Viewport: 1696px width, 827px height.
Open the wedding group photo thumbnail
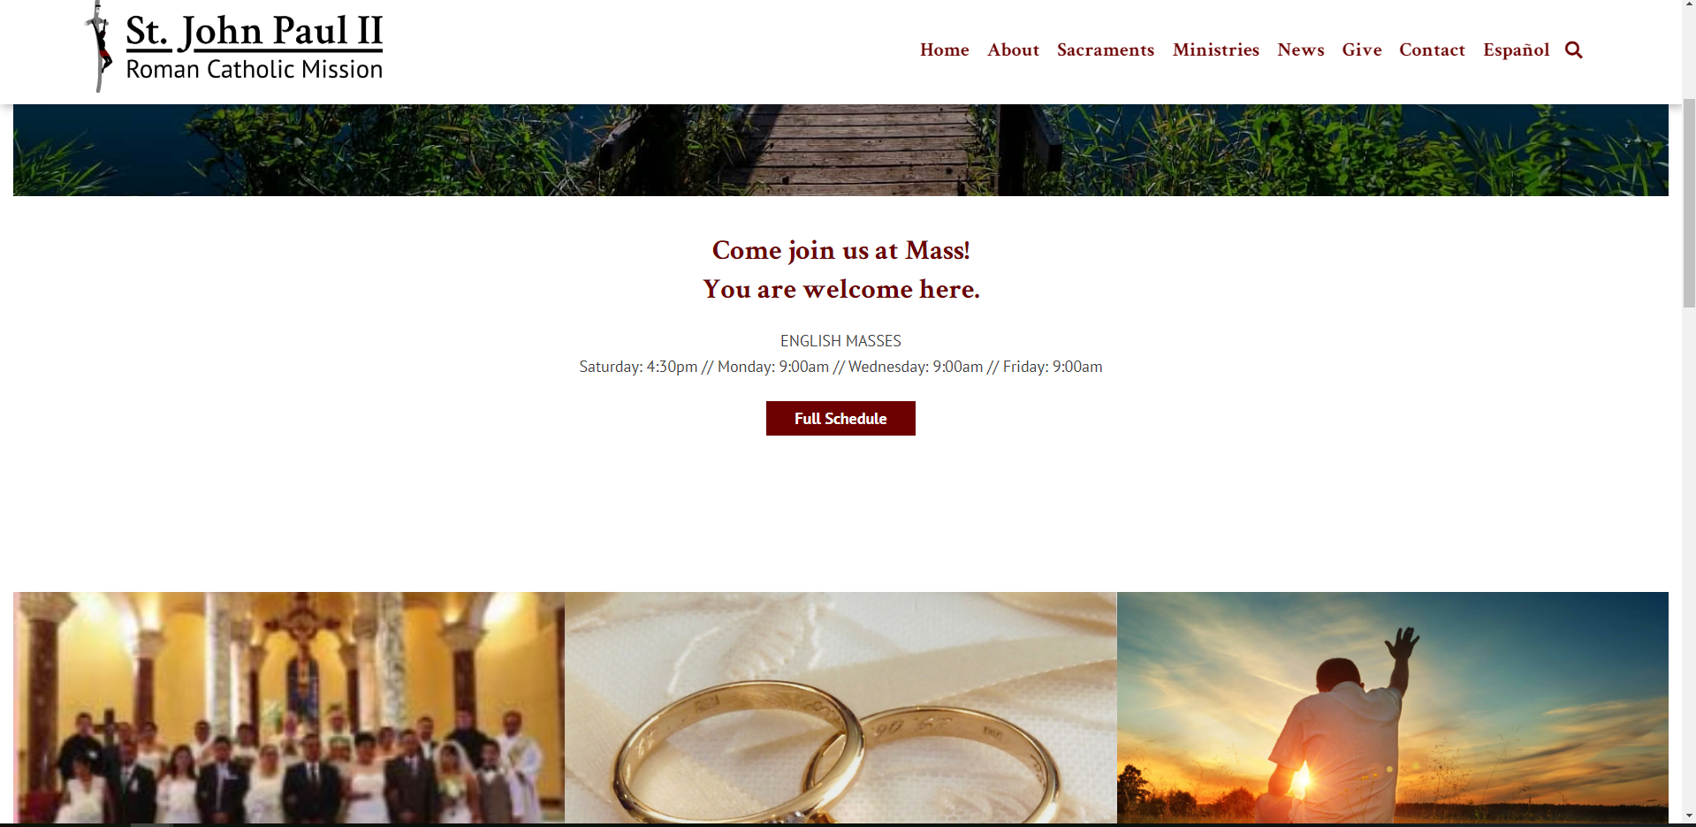tap(289, 708)
